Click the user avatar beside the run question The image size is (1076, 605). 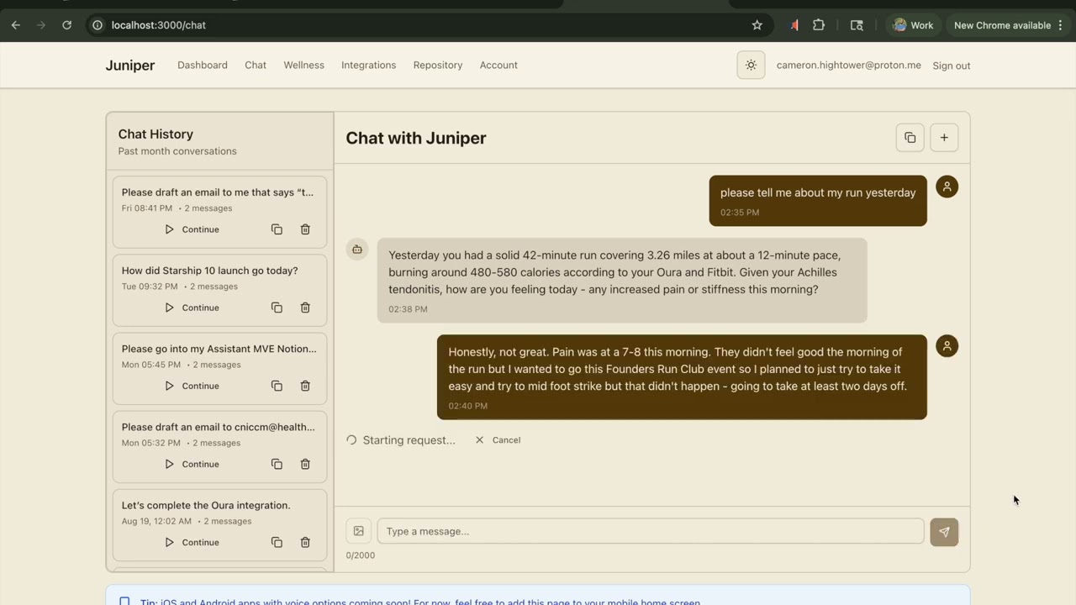tap(947, 187)
